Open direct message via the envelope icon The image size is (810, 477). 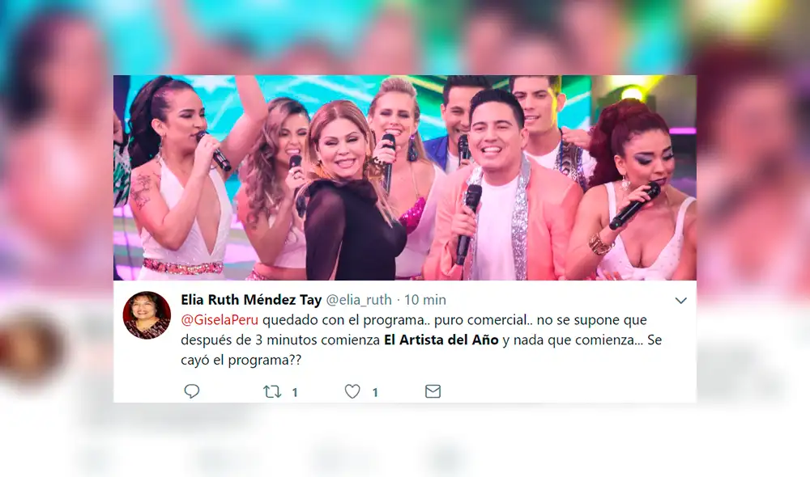pos(433,391)
